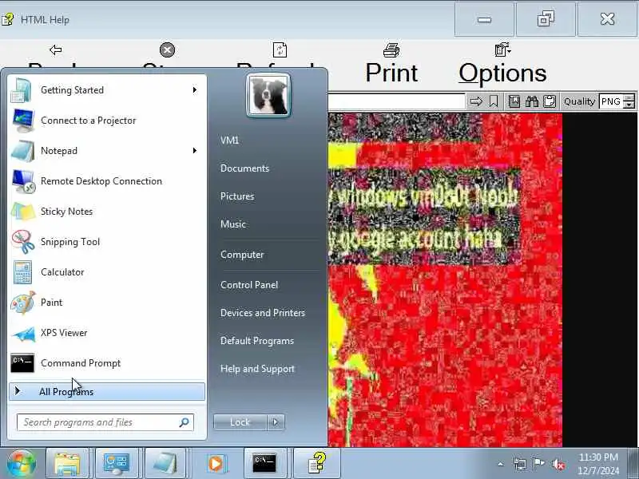Show hidden tray icons arrow

pos(501,464)
